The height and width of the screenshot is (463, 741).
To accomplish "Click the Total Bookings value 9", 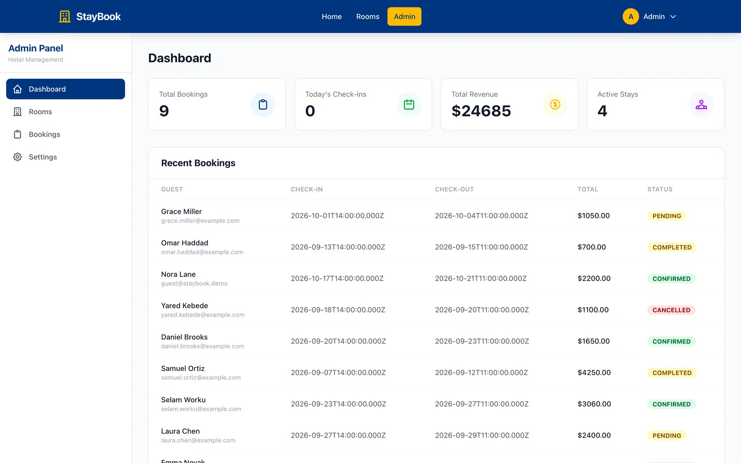I will (x=164, y=111).
